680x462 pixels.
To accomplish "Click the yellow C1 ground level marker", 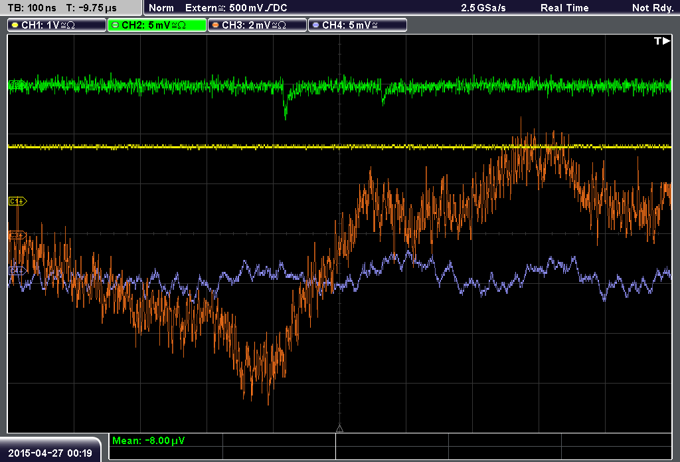I will (x=18, y=201).
